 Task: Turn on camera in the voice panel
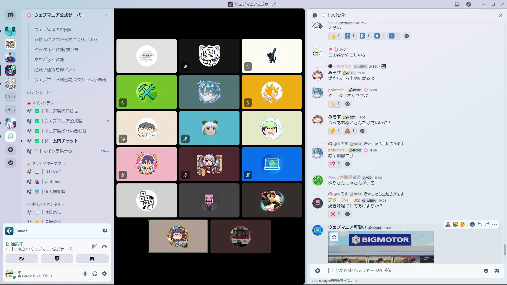(22, 259)
